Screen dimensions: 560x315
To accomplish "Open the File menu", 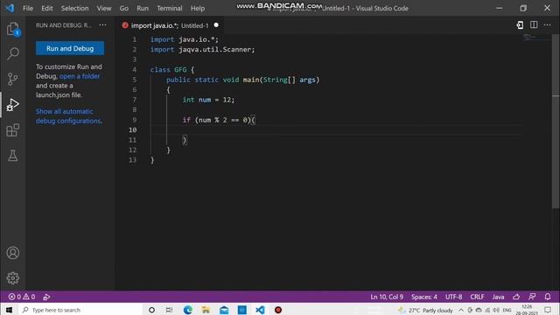I will tap(28, 8).
